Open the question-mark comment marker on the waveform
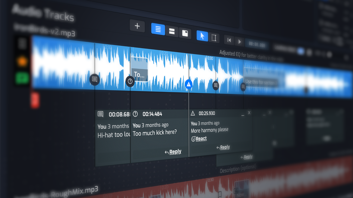Screen dimensions: 353x198 [130, 82]
